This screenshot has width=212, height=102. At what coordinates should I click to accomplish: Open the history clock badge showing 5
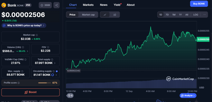point(70,96)
